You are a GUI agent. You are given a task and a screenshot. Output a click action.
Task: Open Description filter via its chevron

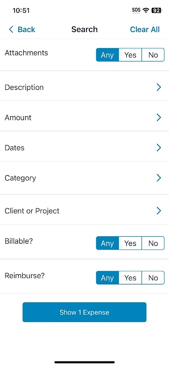[159, 87]
